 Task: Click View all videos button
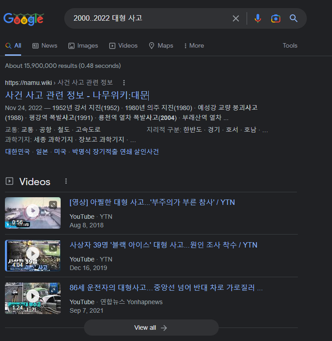151,328
